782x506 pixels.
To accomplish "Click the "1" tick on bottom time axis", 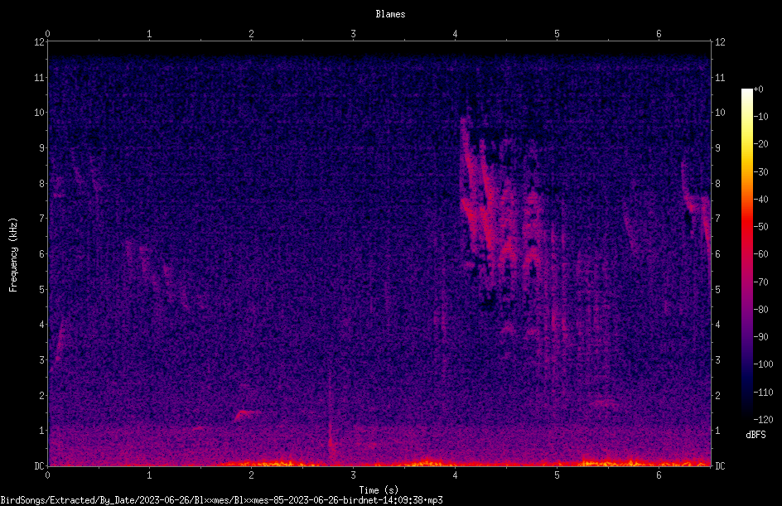I will (149, 475).
